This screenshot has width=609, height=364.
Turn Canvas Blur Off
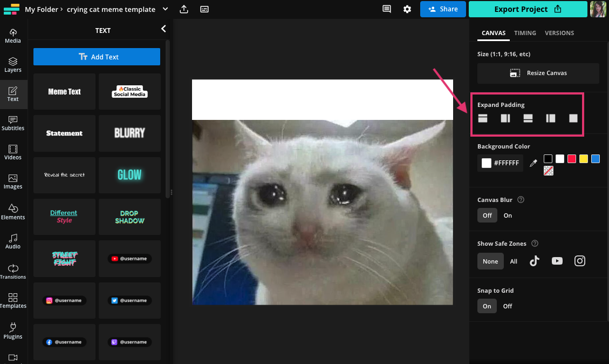tap(487, 215)
